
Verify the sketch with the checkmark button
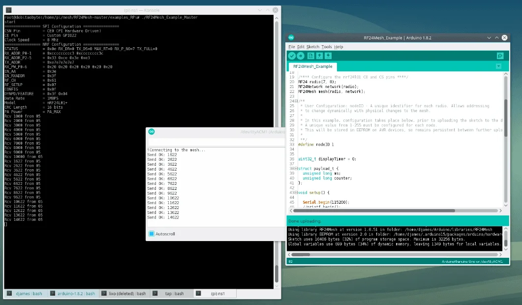292,56
